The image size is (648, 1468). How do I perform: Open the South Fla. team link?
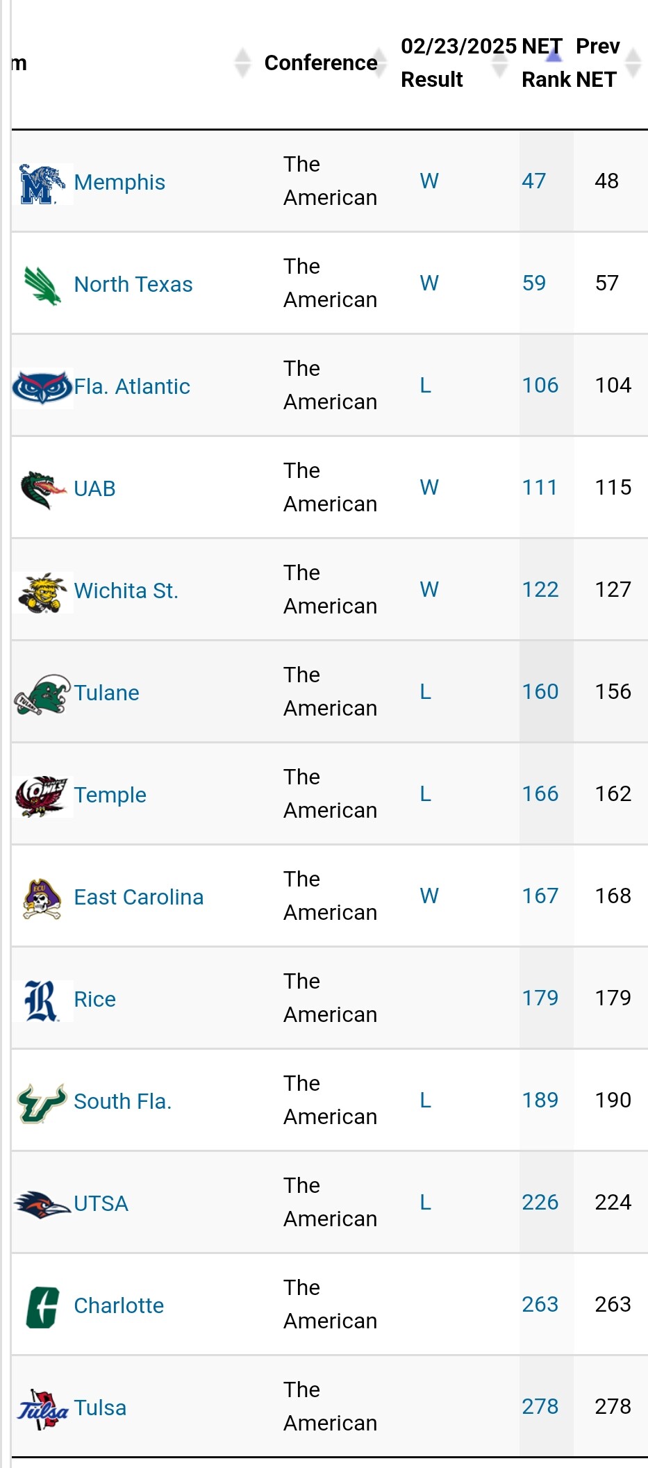(x=122, y=1102)
